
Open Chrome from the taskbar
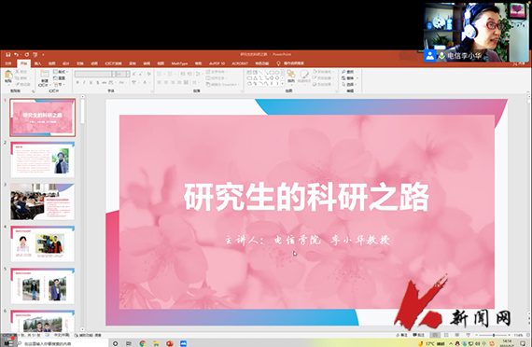tap(143, 343)
